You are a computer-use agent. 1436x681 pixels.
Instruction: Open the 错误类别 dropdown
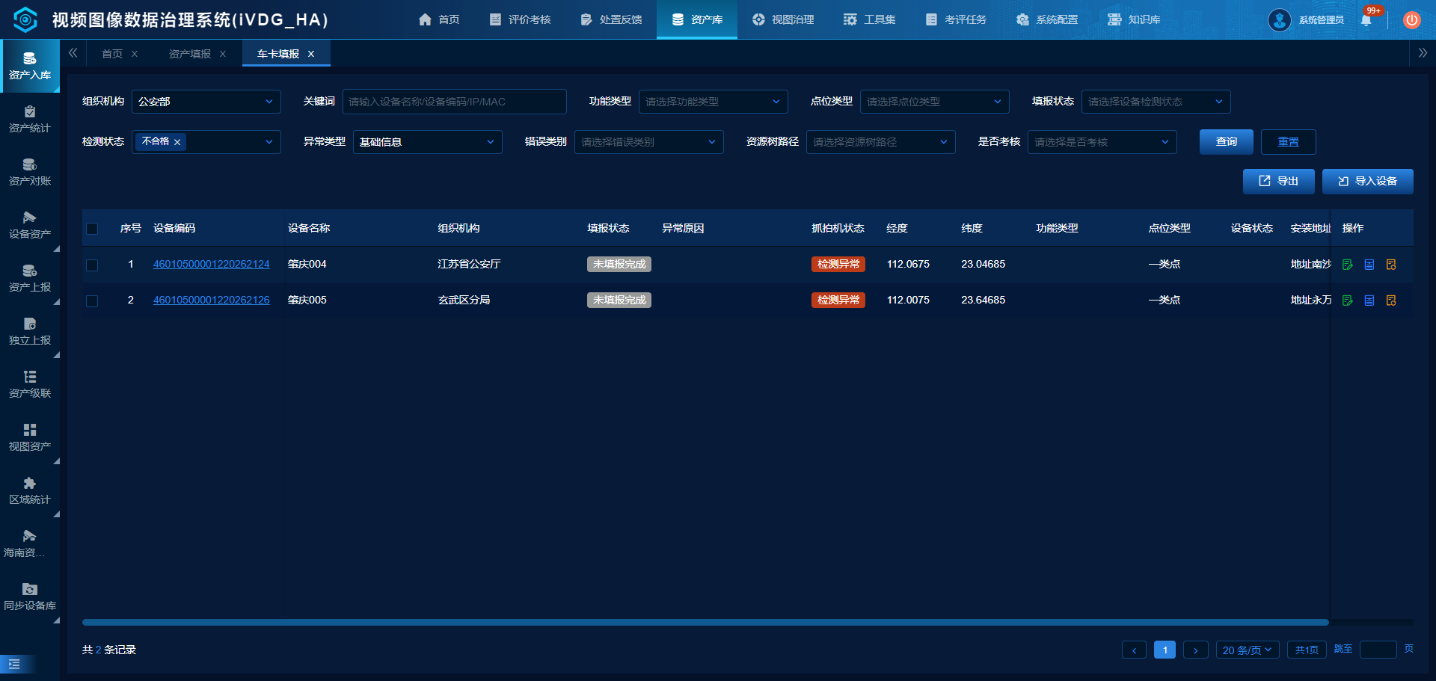point(649,142)
